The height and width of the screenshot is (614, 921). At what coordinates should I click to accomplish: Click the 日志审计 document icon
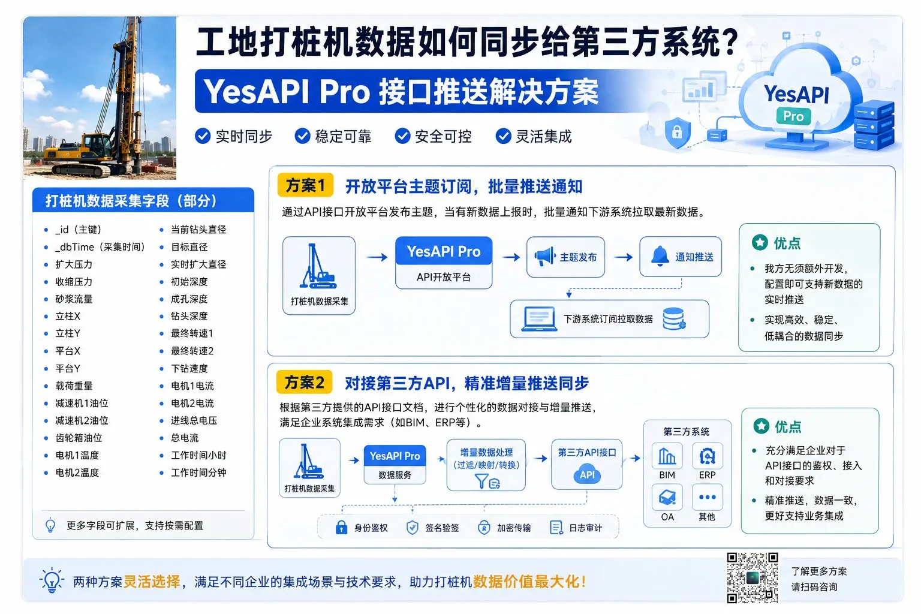point(556,528)
